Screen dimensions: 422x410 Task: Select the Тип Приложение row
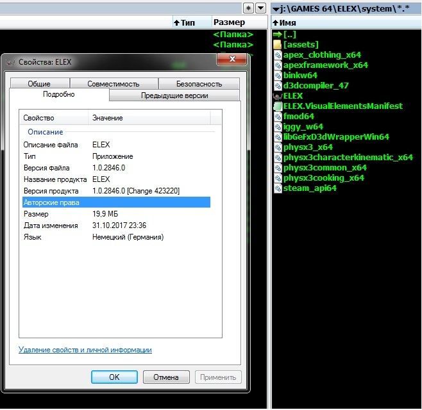coord(116,156)
